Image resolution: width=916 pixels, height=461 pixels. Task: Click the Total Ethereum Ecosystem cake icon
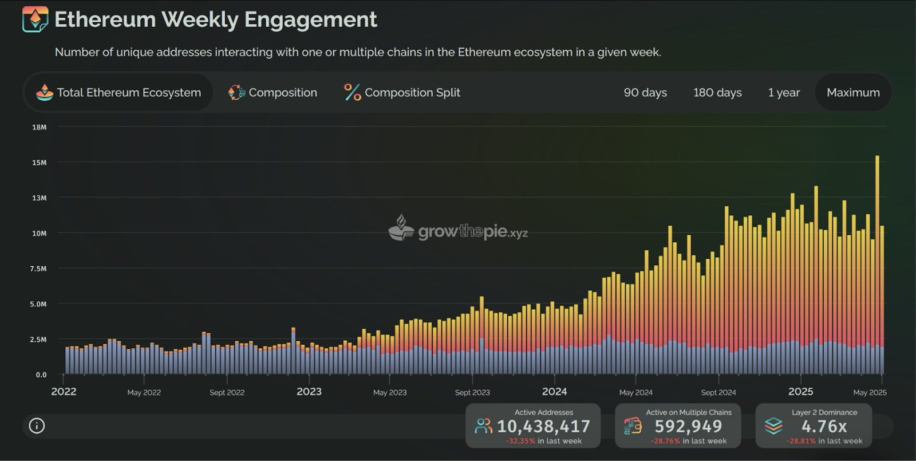coord(45,92)
